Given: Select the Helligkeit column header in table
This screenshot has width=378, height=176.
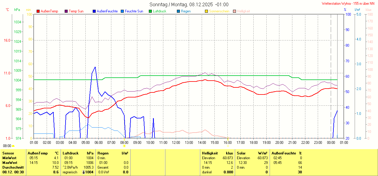Looking at the screenshot, I should pos(210,153).
